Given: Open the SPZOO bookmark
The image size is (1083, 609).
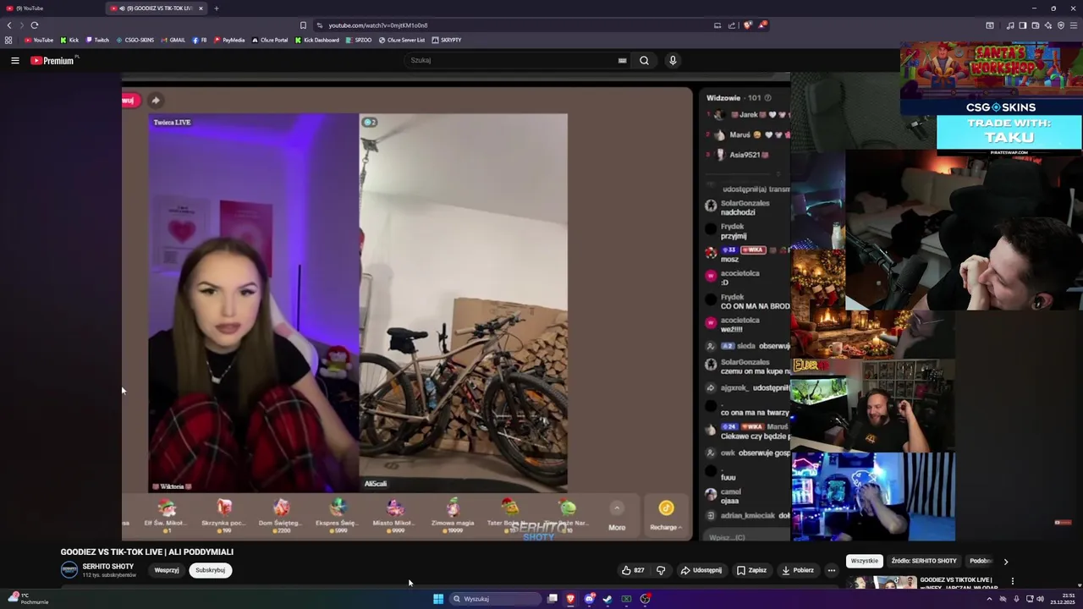Looking at the screenshot, I should [359, 40].
